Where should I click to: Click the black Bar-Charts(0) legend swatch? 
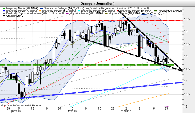click(x=143, y=13)
